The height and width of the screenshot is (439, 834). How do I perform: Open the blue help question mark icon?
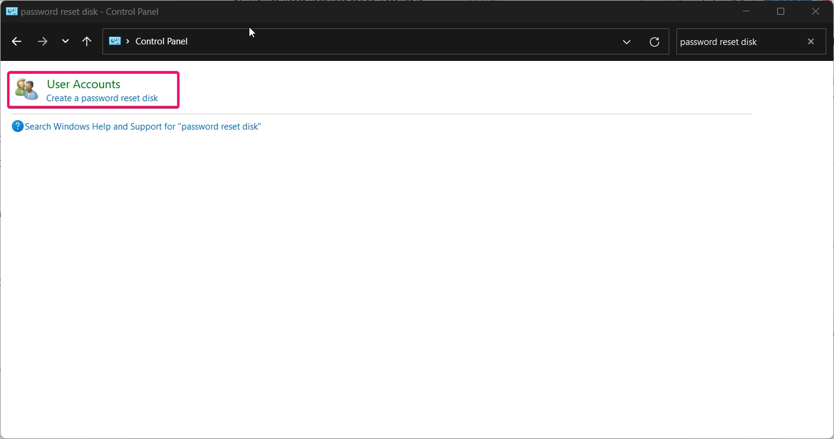pos(18,126)
